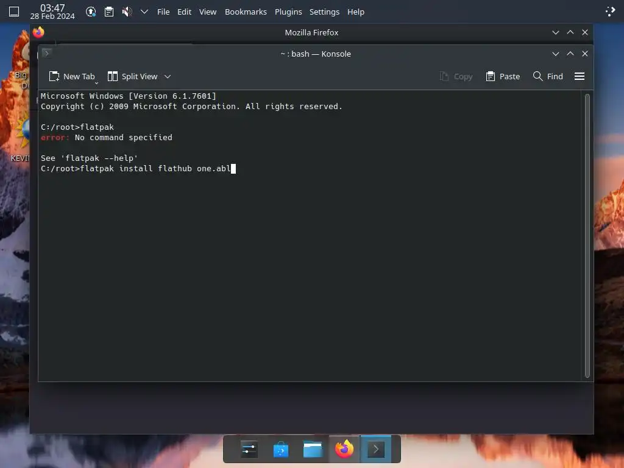Image resolution: width=624 pixels, height=468 pixels.
Task: Maximize the Konsole window
Action: pos(570,54)
